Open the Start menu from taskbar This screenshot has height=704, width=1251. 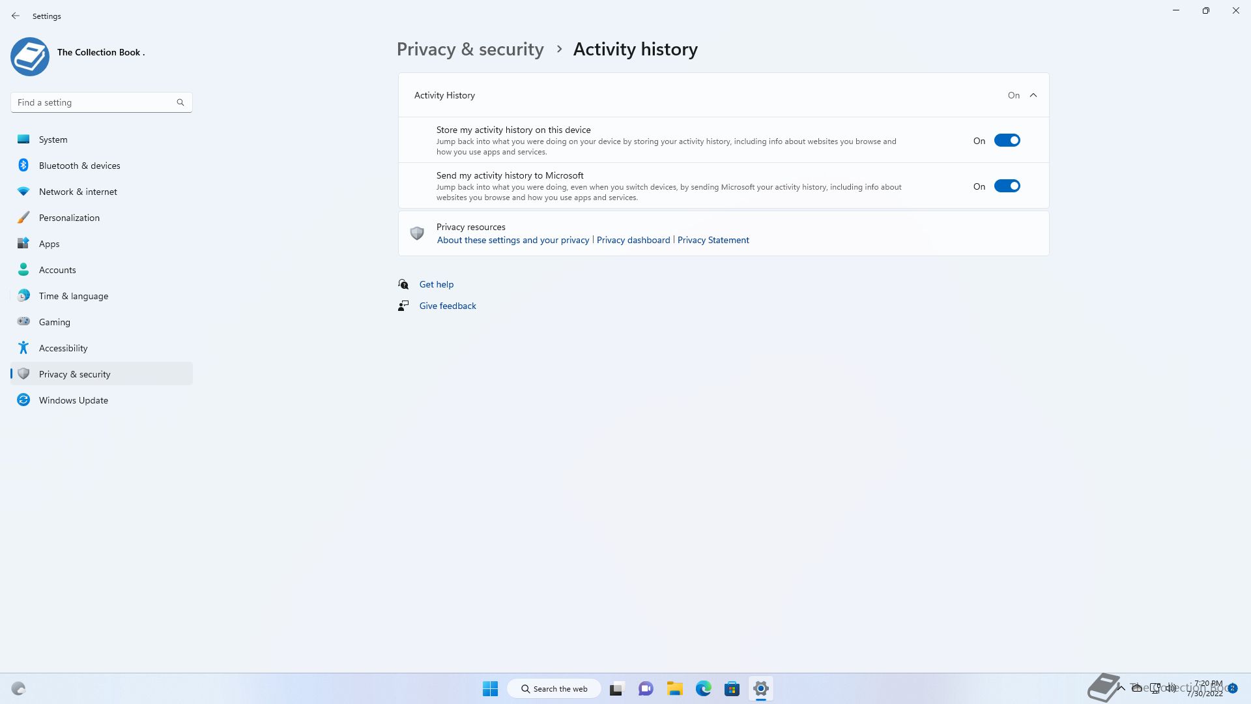[x=490, y=688]
